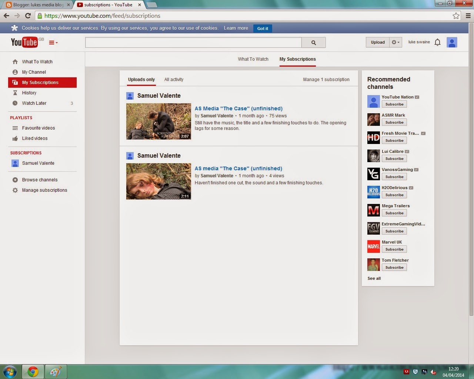Click the ASMR Mark channel avatar

[x=374, y=120]
